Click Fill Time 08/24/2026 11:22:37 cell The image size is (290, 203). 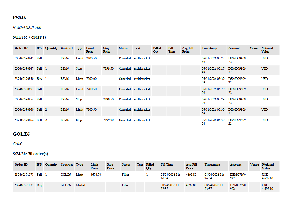click(x=170, y=187)
